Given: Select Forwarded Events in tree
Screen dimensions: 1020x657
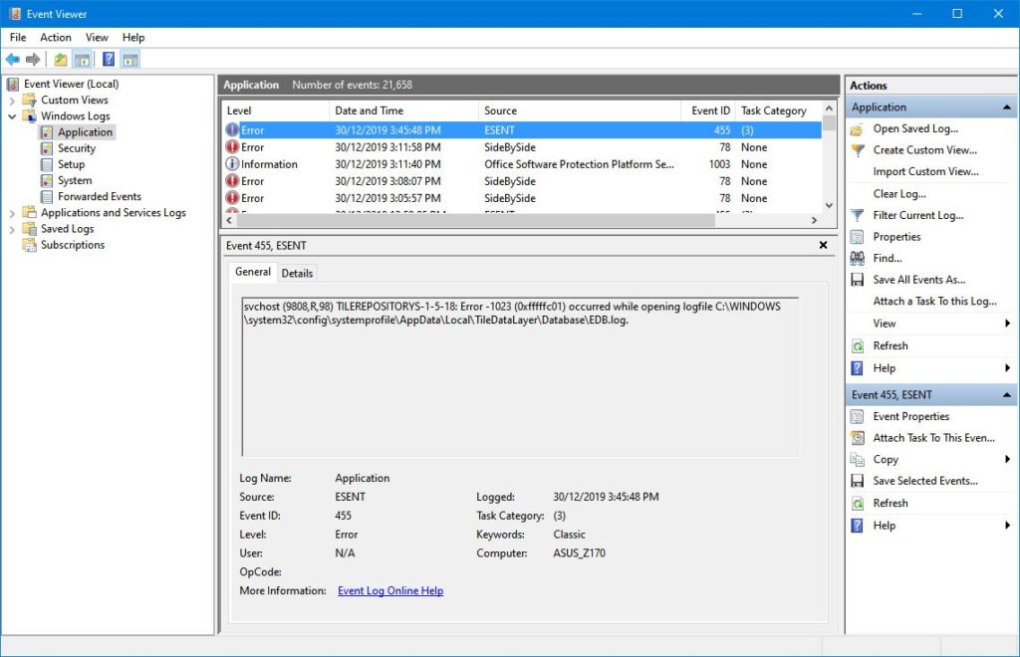Looking at the screenshot, I should pos(99,196).
